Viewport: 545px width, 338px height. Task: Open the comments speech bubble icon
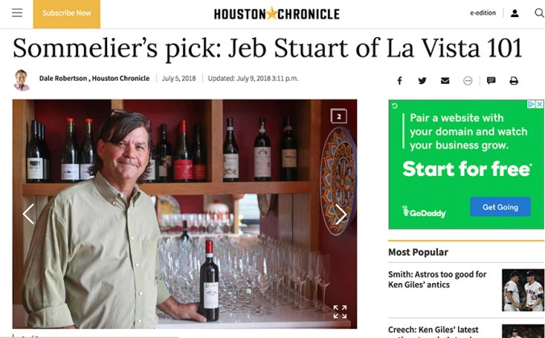tap(491, 81)
